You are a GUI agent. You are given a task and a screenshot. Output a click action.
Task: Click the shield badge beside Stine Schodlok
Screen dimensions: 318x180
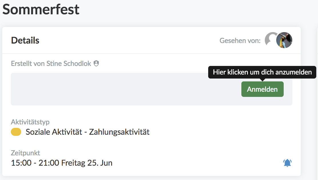point(96,63)
